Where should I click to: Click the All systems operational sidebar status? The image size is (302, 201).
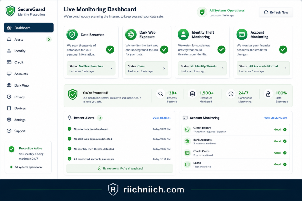click(26, 167)
